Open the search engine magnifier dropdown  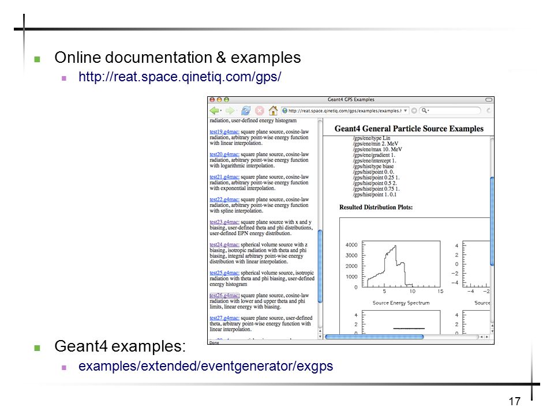[425, 111]
